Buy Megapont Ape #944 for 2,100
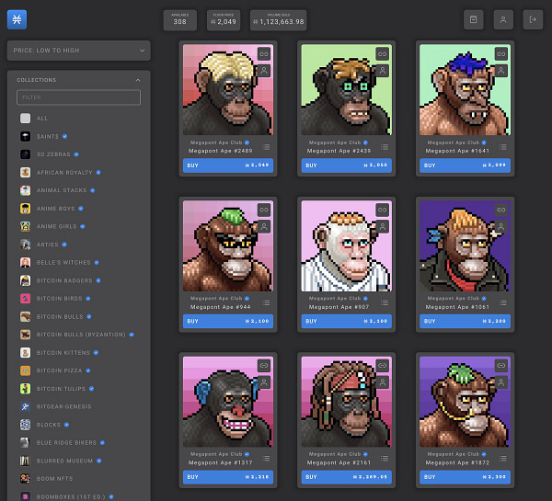552x501 pixels. tap(228, 321)
